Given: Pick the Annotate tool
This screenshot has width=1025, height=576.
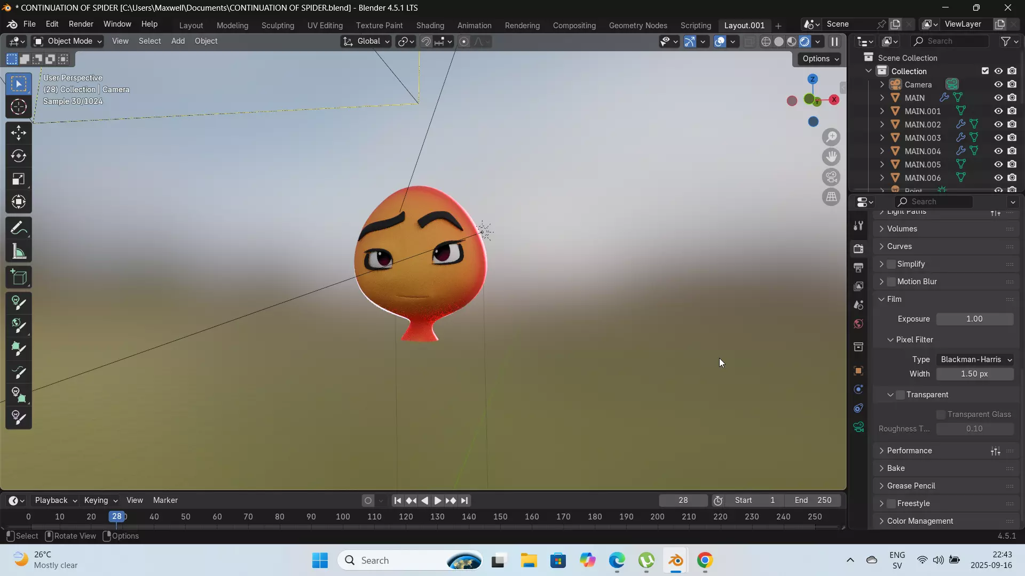Looking at the screenshot, I should pyautogui.click(x=19, y=229).
